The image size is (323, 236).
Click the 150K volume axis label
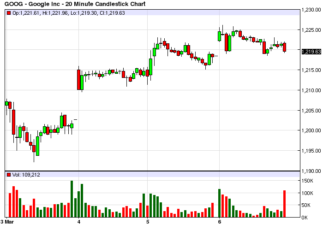pyautogui.click(x=307, y=181)
